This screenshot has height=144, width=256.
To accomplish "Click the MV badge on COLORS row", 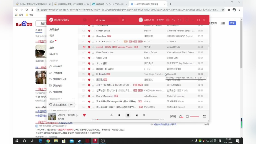I will click(x=140, y=42).
